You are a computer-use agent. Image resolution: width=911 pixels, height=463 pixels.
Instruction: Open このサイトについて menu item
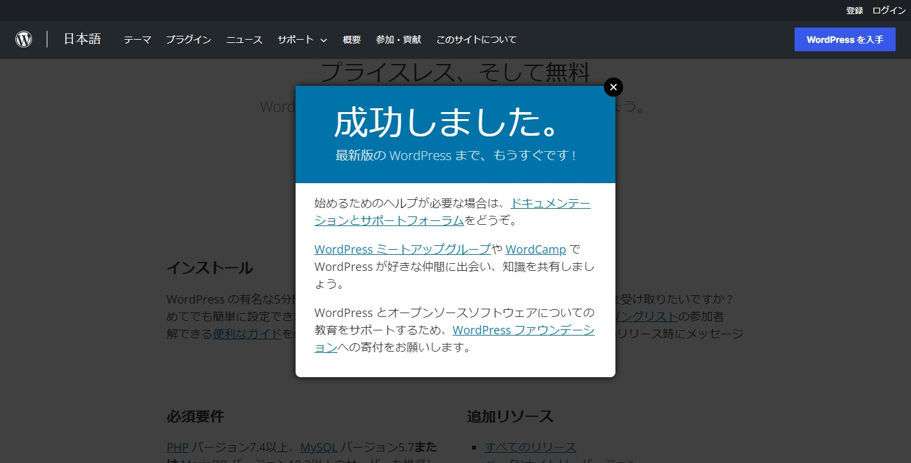click(477, 40)
